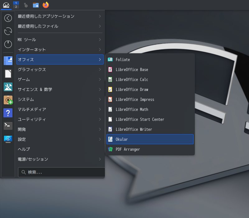Image resolution: width=249 pixels, height=218 pixels.
Task: Launch Okular from the Office submenu
Action: (x=150, y=139)
